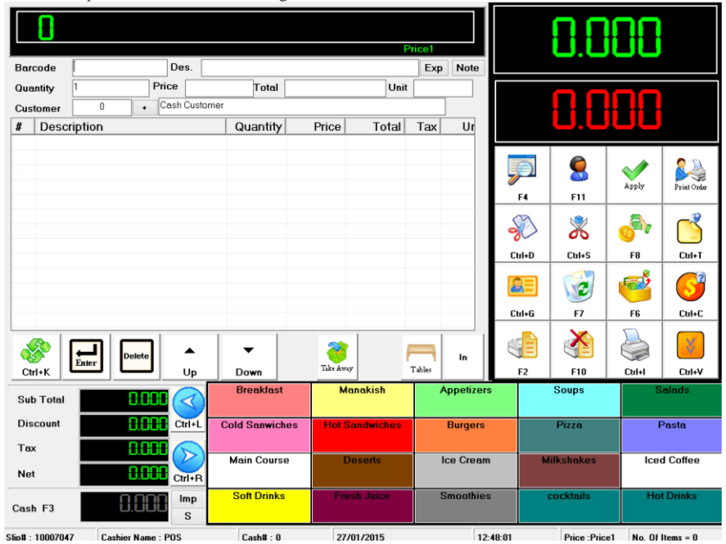
Task: Click the Ctrl+V orange arrow icon
Action: pyautogui.click(x=691, y=350)
